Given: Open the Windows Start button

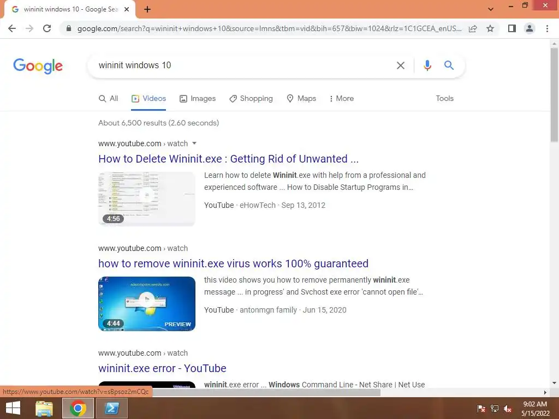Looking at the screenshot, I should click(x=13, y=408).
